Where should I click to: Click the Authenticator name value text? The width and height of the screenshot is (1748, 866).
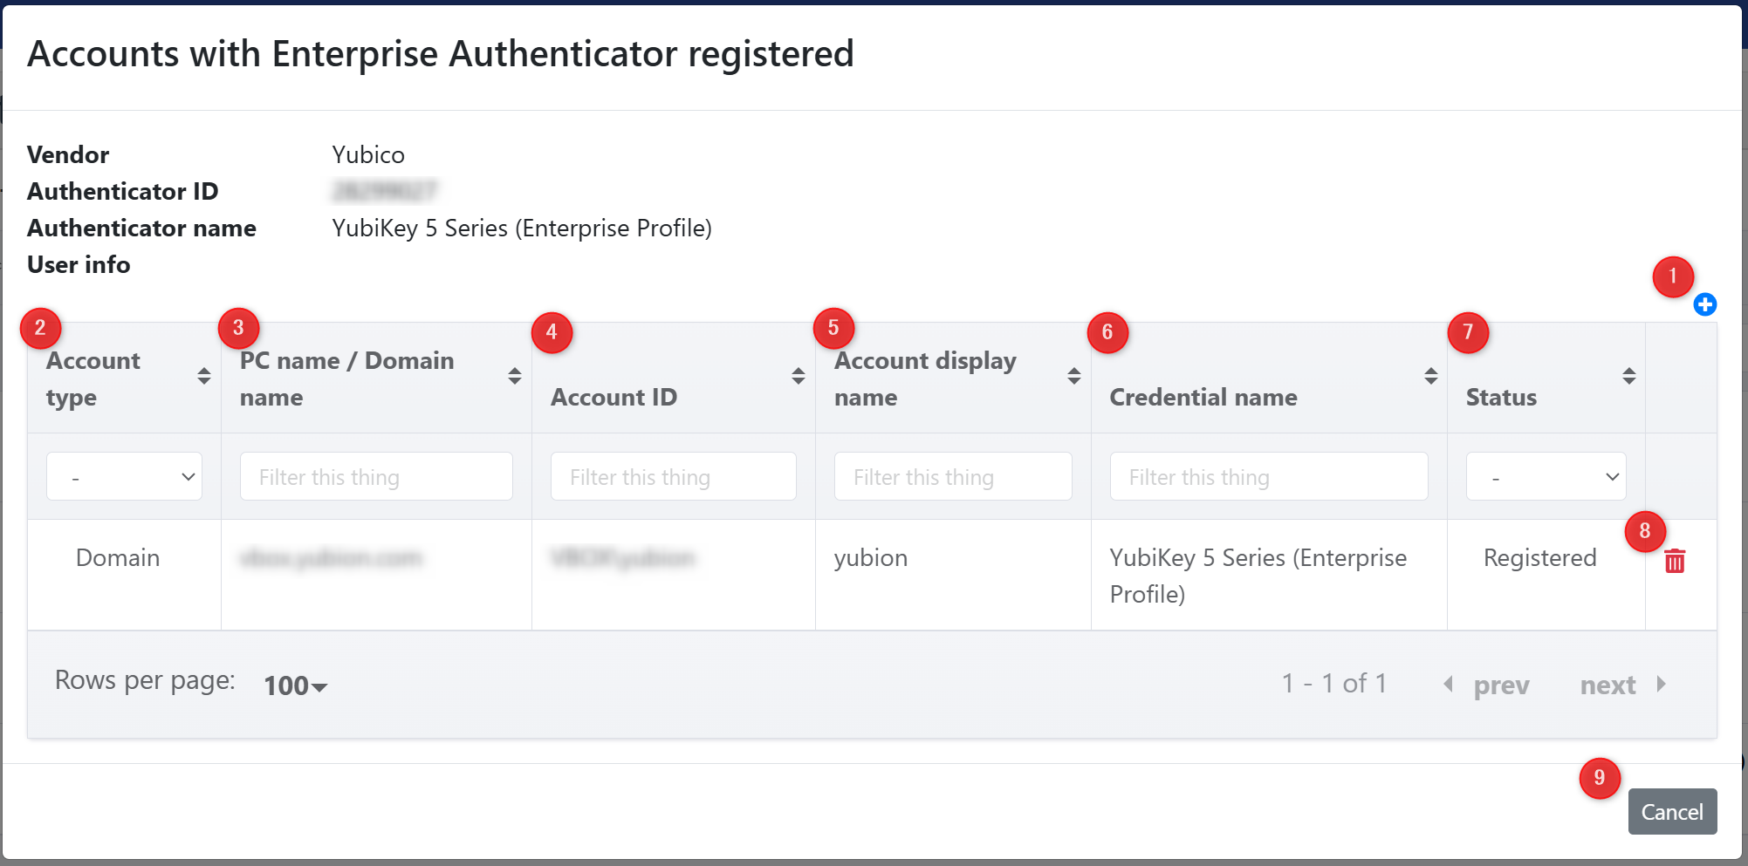click(x=522, y=228)
